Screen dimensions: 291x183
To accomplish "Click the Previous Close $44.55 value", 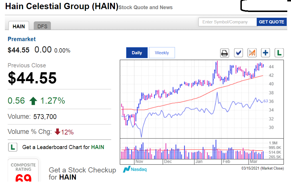I will click(32, 78).
